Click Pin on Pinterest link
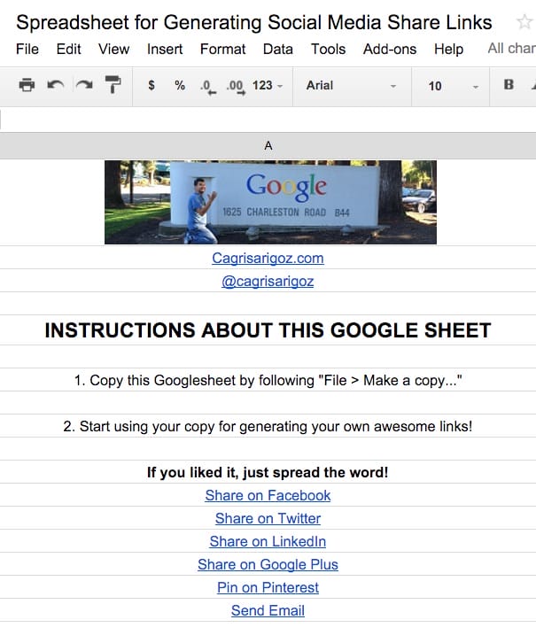The height and width of the screenshot is (643, 536). point(268,587)
